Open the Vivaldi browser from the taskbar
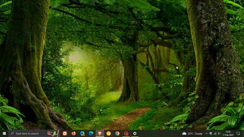This screenshot has height=137, width=244. click(x=65, y=134)
